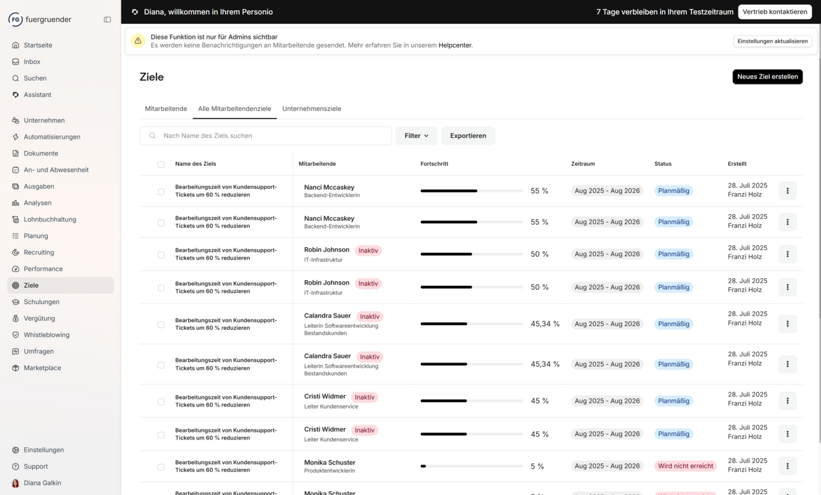Open Lohnbuchhaltung icon
Image resolution: width=821 pixels, height=495 pixels.
pyautogui.click(x=16, y=219)
